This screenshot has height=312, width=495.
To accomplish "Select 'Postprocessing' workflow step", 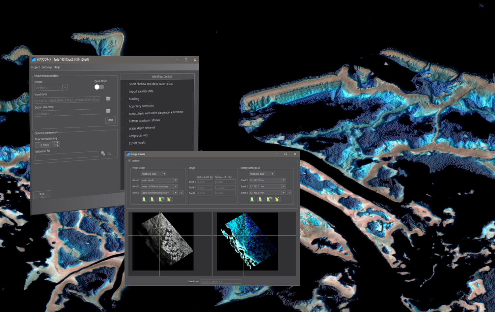I will pos(138,136).
